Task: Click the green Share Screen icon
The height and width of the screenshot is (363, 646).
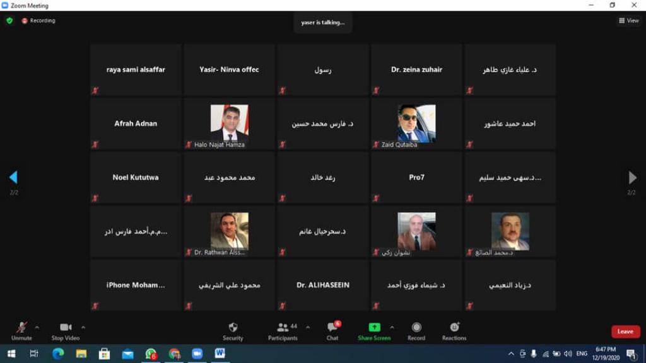Action: pos(374,328)
